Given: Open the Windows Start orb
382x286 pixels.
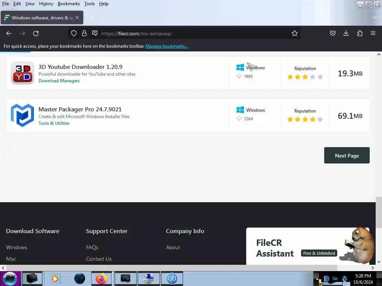Looking at the screenshot, I should point(10,279).
